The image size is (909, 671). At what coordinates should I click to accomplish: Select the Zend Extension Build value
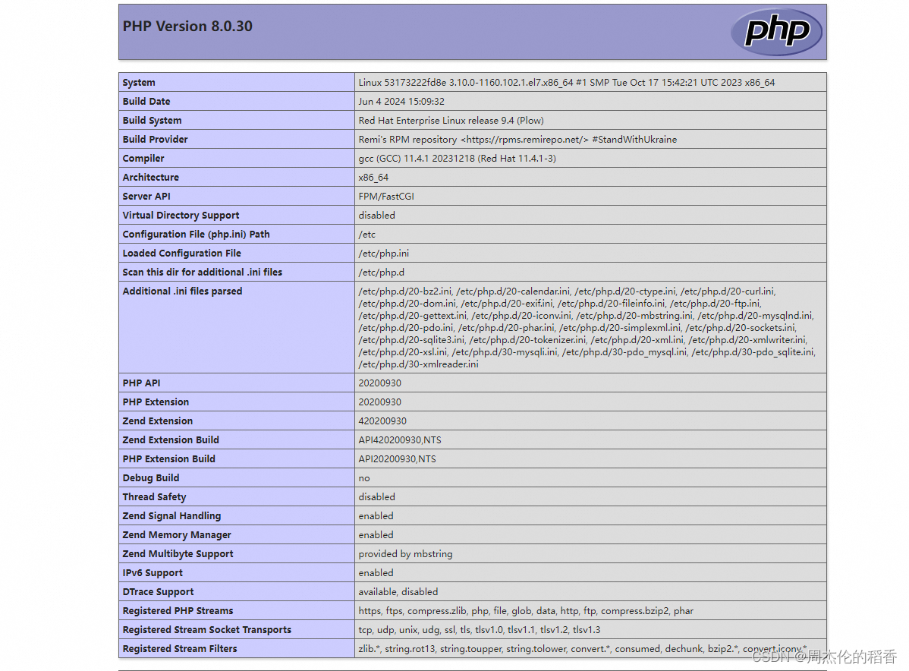[400, 439]
